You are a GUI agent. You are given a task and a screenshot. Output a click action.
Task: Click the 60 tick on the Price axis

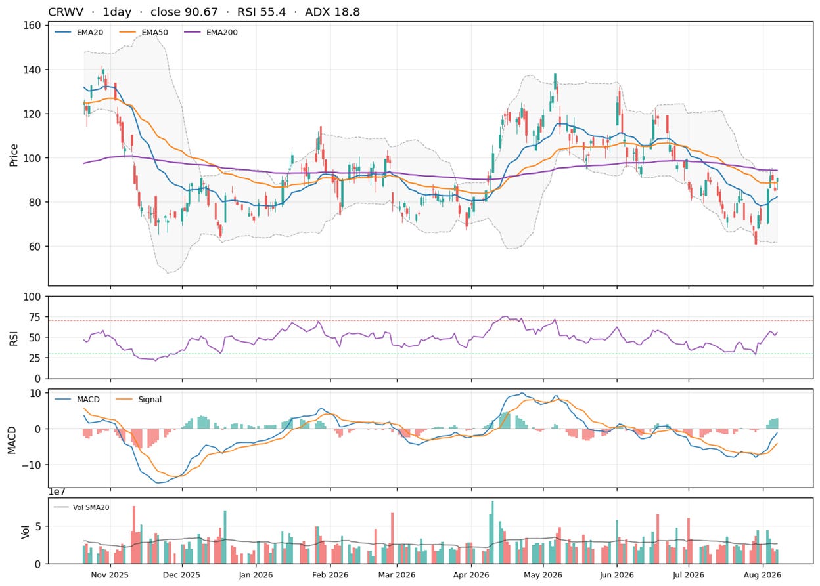(x=36, y=247)
